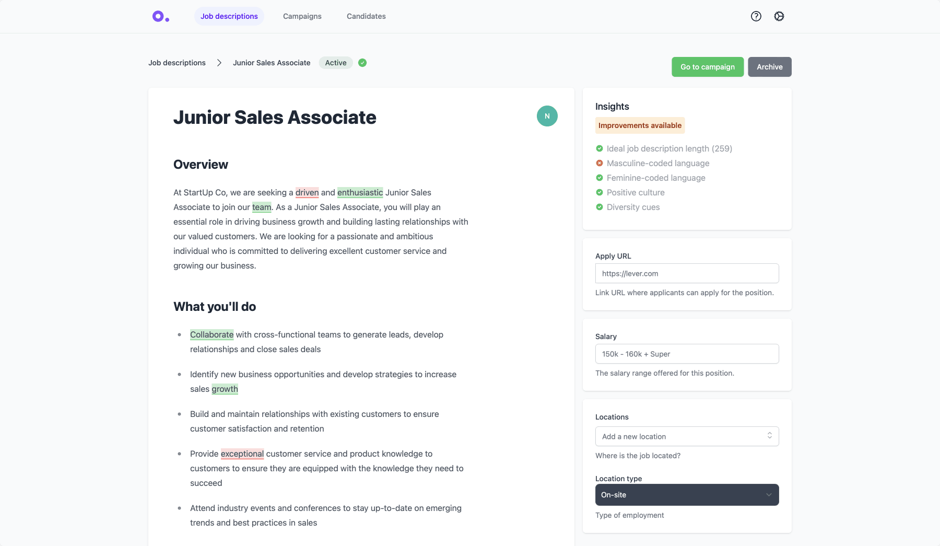The height and width of the screenshot is (546, 940).
Task: Open the Candidates tab
Action: [x=366, y=16]
